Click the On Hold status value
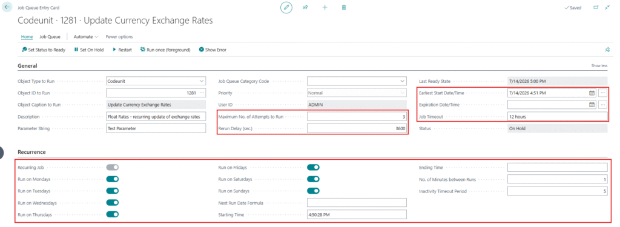620x227 pixels. (558, 128)
